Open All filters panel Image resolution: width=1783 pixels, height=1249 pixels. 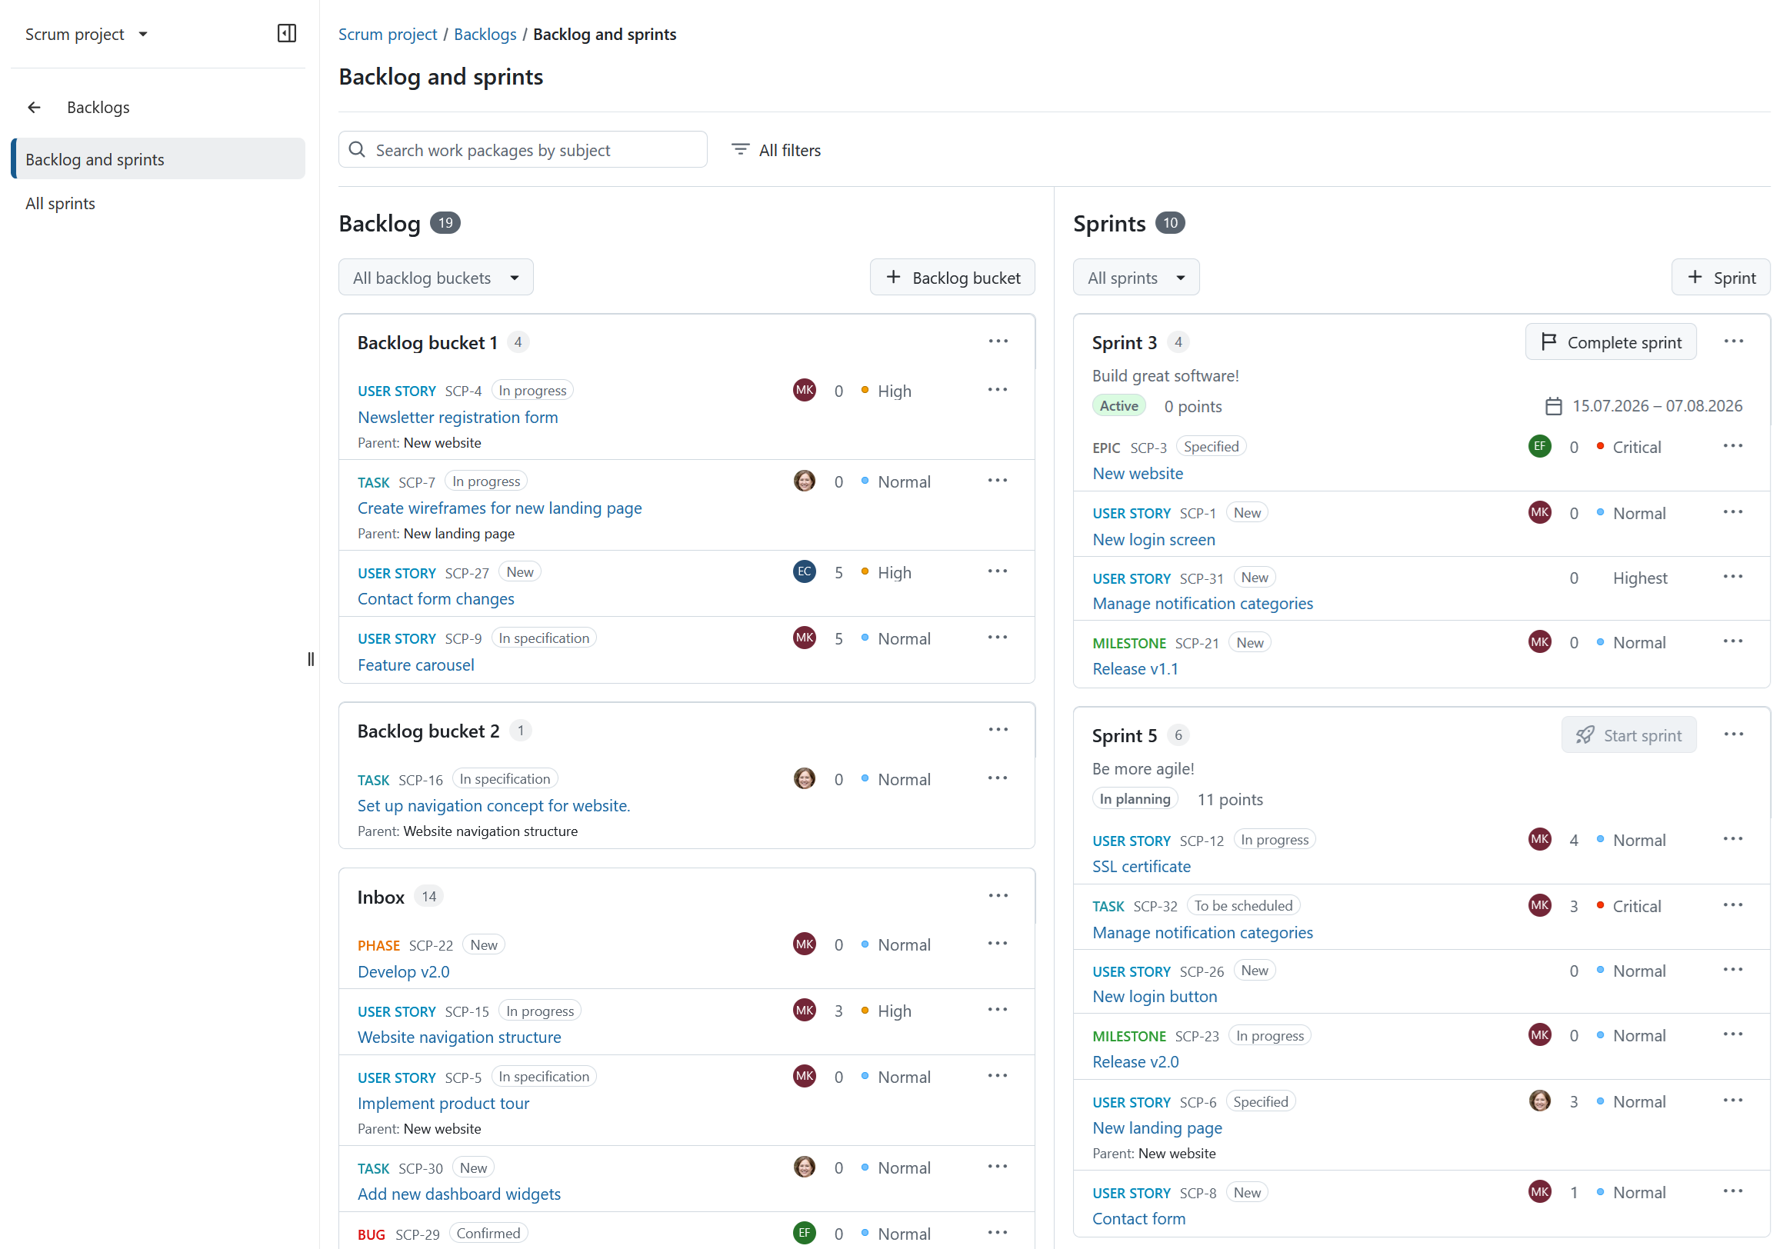(x=776, y=150)
